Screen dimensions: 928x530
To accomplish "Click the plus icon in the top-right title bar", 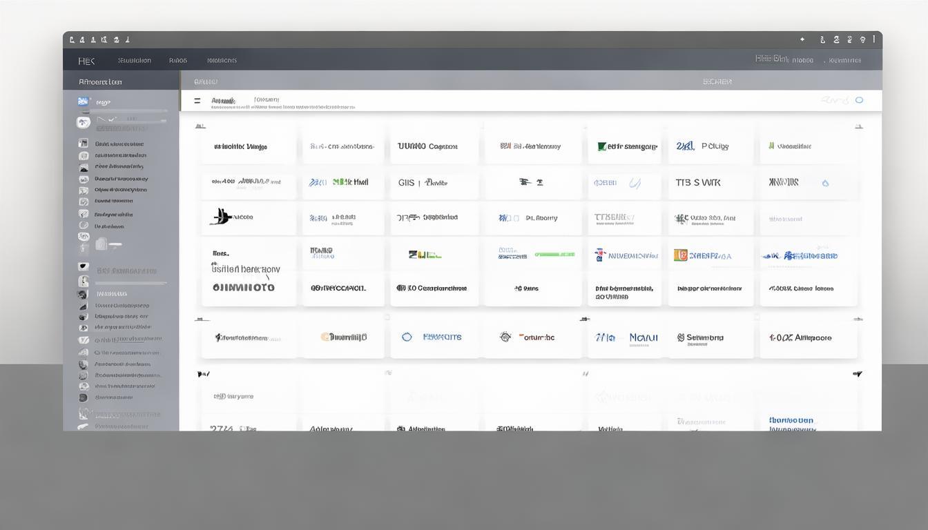I will coord(802,40).
